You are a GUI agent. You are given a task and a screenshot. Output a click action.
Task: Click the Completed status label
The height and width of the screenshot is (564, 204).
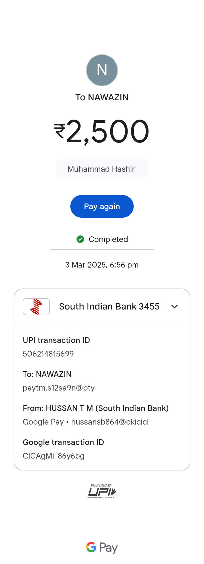(108, 239)
